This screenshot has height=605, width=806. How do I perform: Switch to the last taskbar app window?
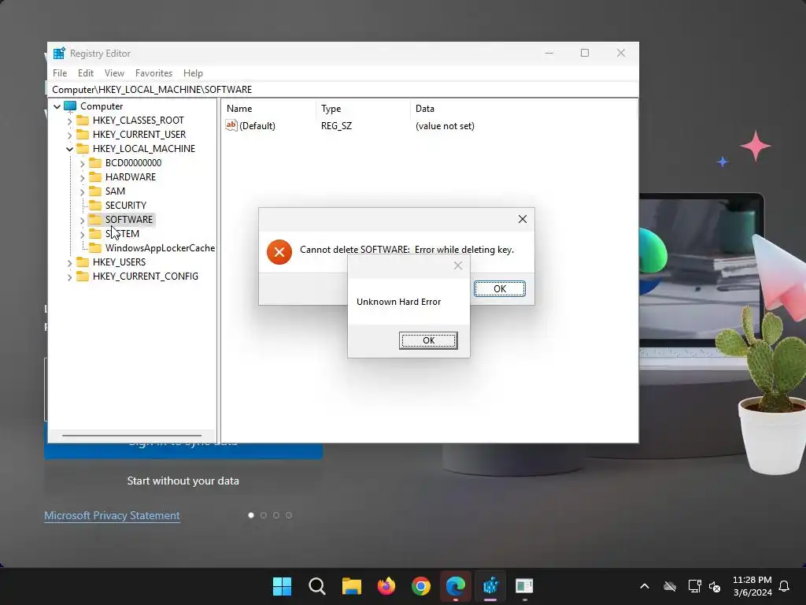tap(524, 586)
